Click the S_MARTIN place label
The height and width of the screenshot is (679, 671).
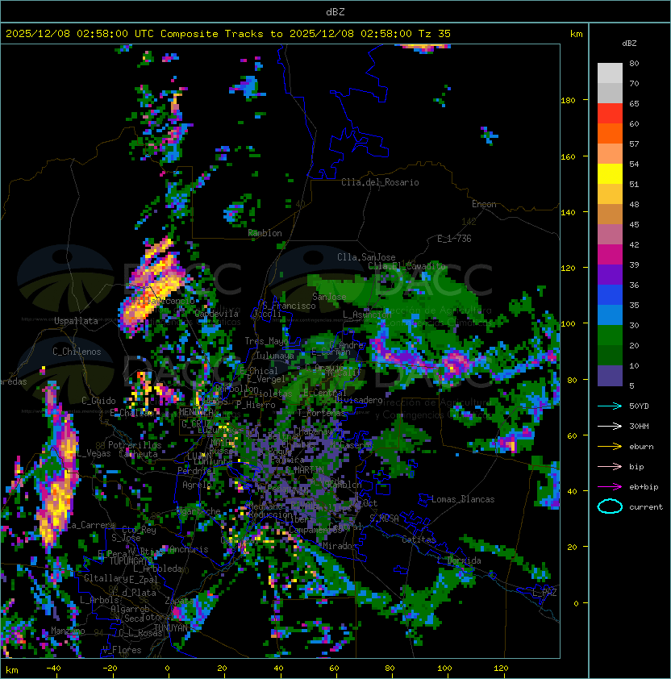(x=304, y=469)
